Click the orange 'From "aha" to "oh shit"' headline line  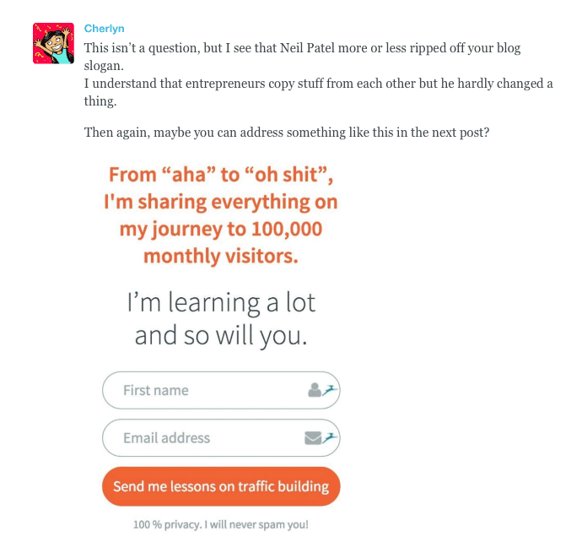tap(221, 175)
